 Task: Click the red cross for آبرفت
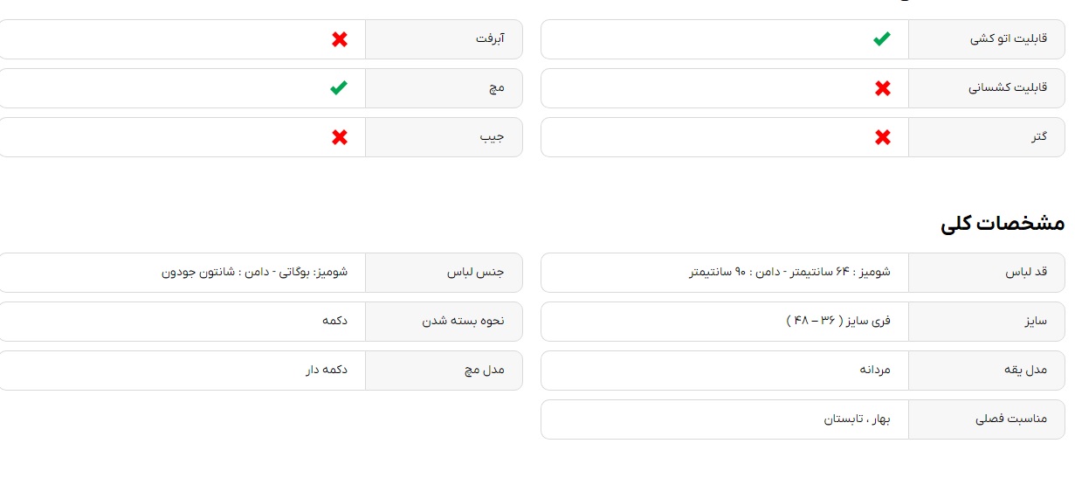(x=340, y=39)
